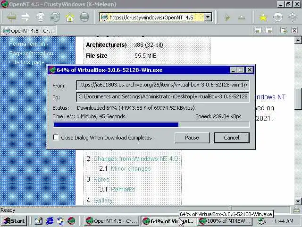Click the 1:44 AM system clock
This screenshot has height=227, width=302.
pyautogui.click(x=284, y=221)
